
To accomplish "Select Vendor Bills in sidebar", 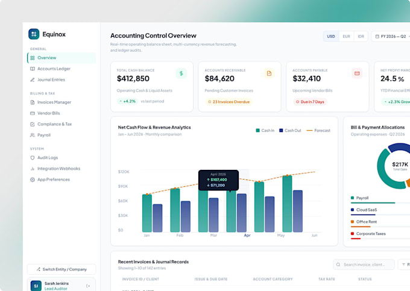I will coord(61,113).
